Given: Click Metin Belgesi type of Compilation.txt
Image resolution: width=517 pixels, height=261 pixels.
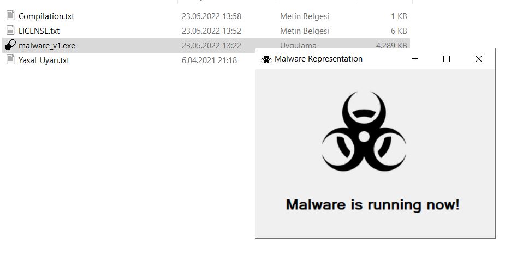Looking at the screenshot, I should point(304,16).
